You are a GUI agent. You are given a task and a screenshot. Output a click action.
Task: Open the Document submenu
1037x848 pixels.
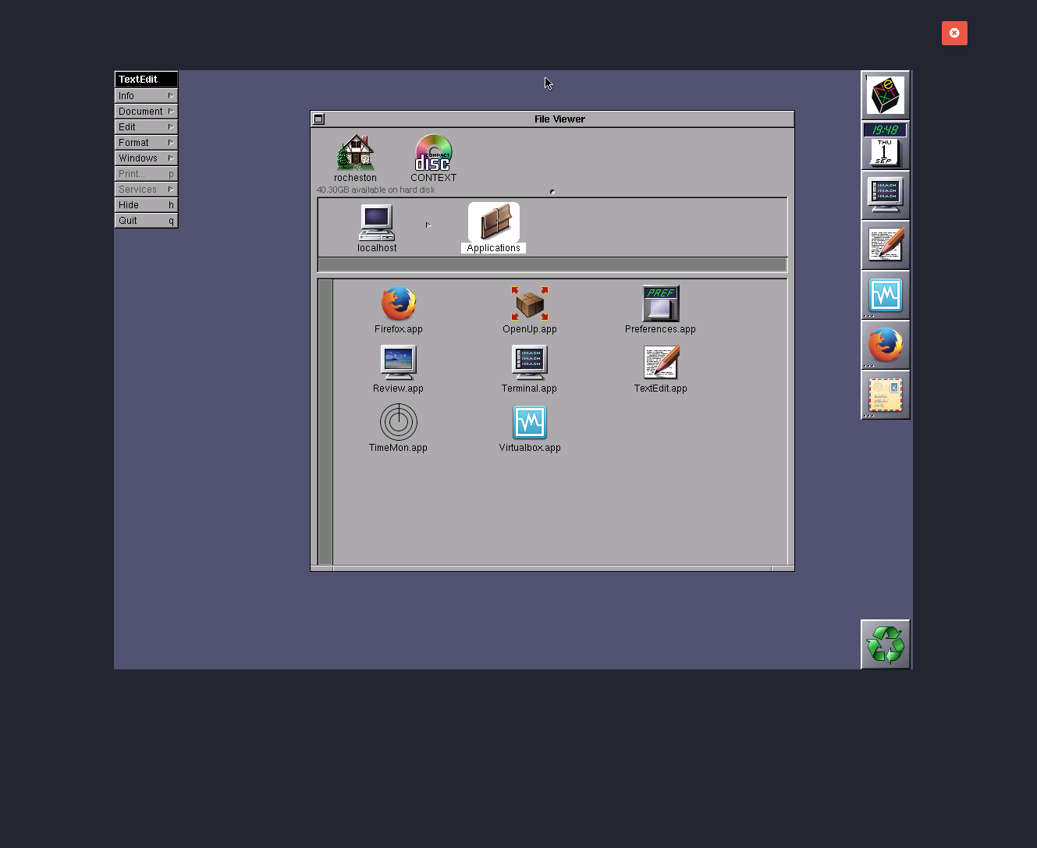146,111
